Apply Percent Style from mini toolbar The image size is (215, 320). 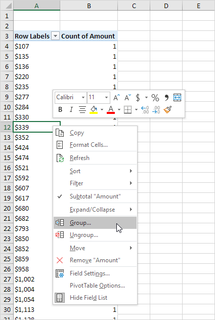point(155,98)
